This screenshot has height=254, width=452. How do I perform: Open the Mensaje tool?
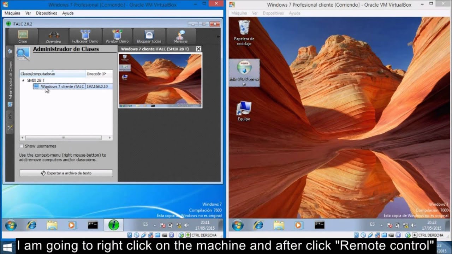click(x=181, y=37)
